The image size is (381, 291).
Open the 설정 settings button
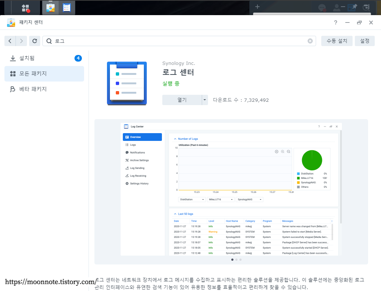click(x=365, y=41)
